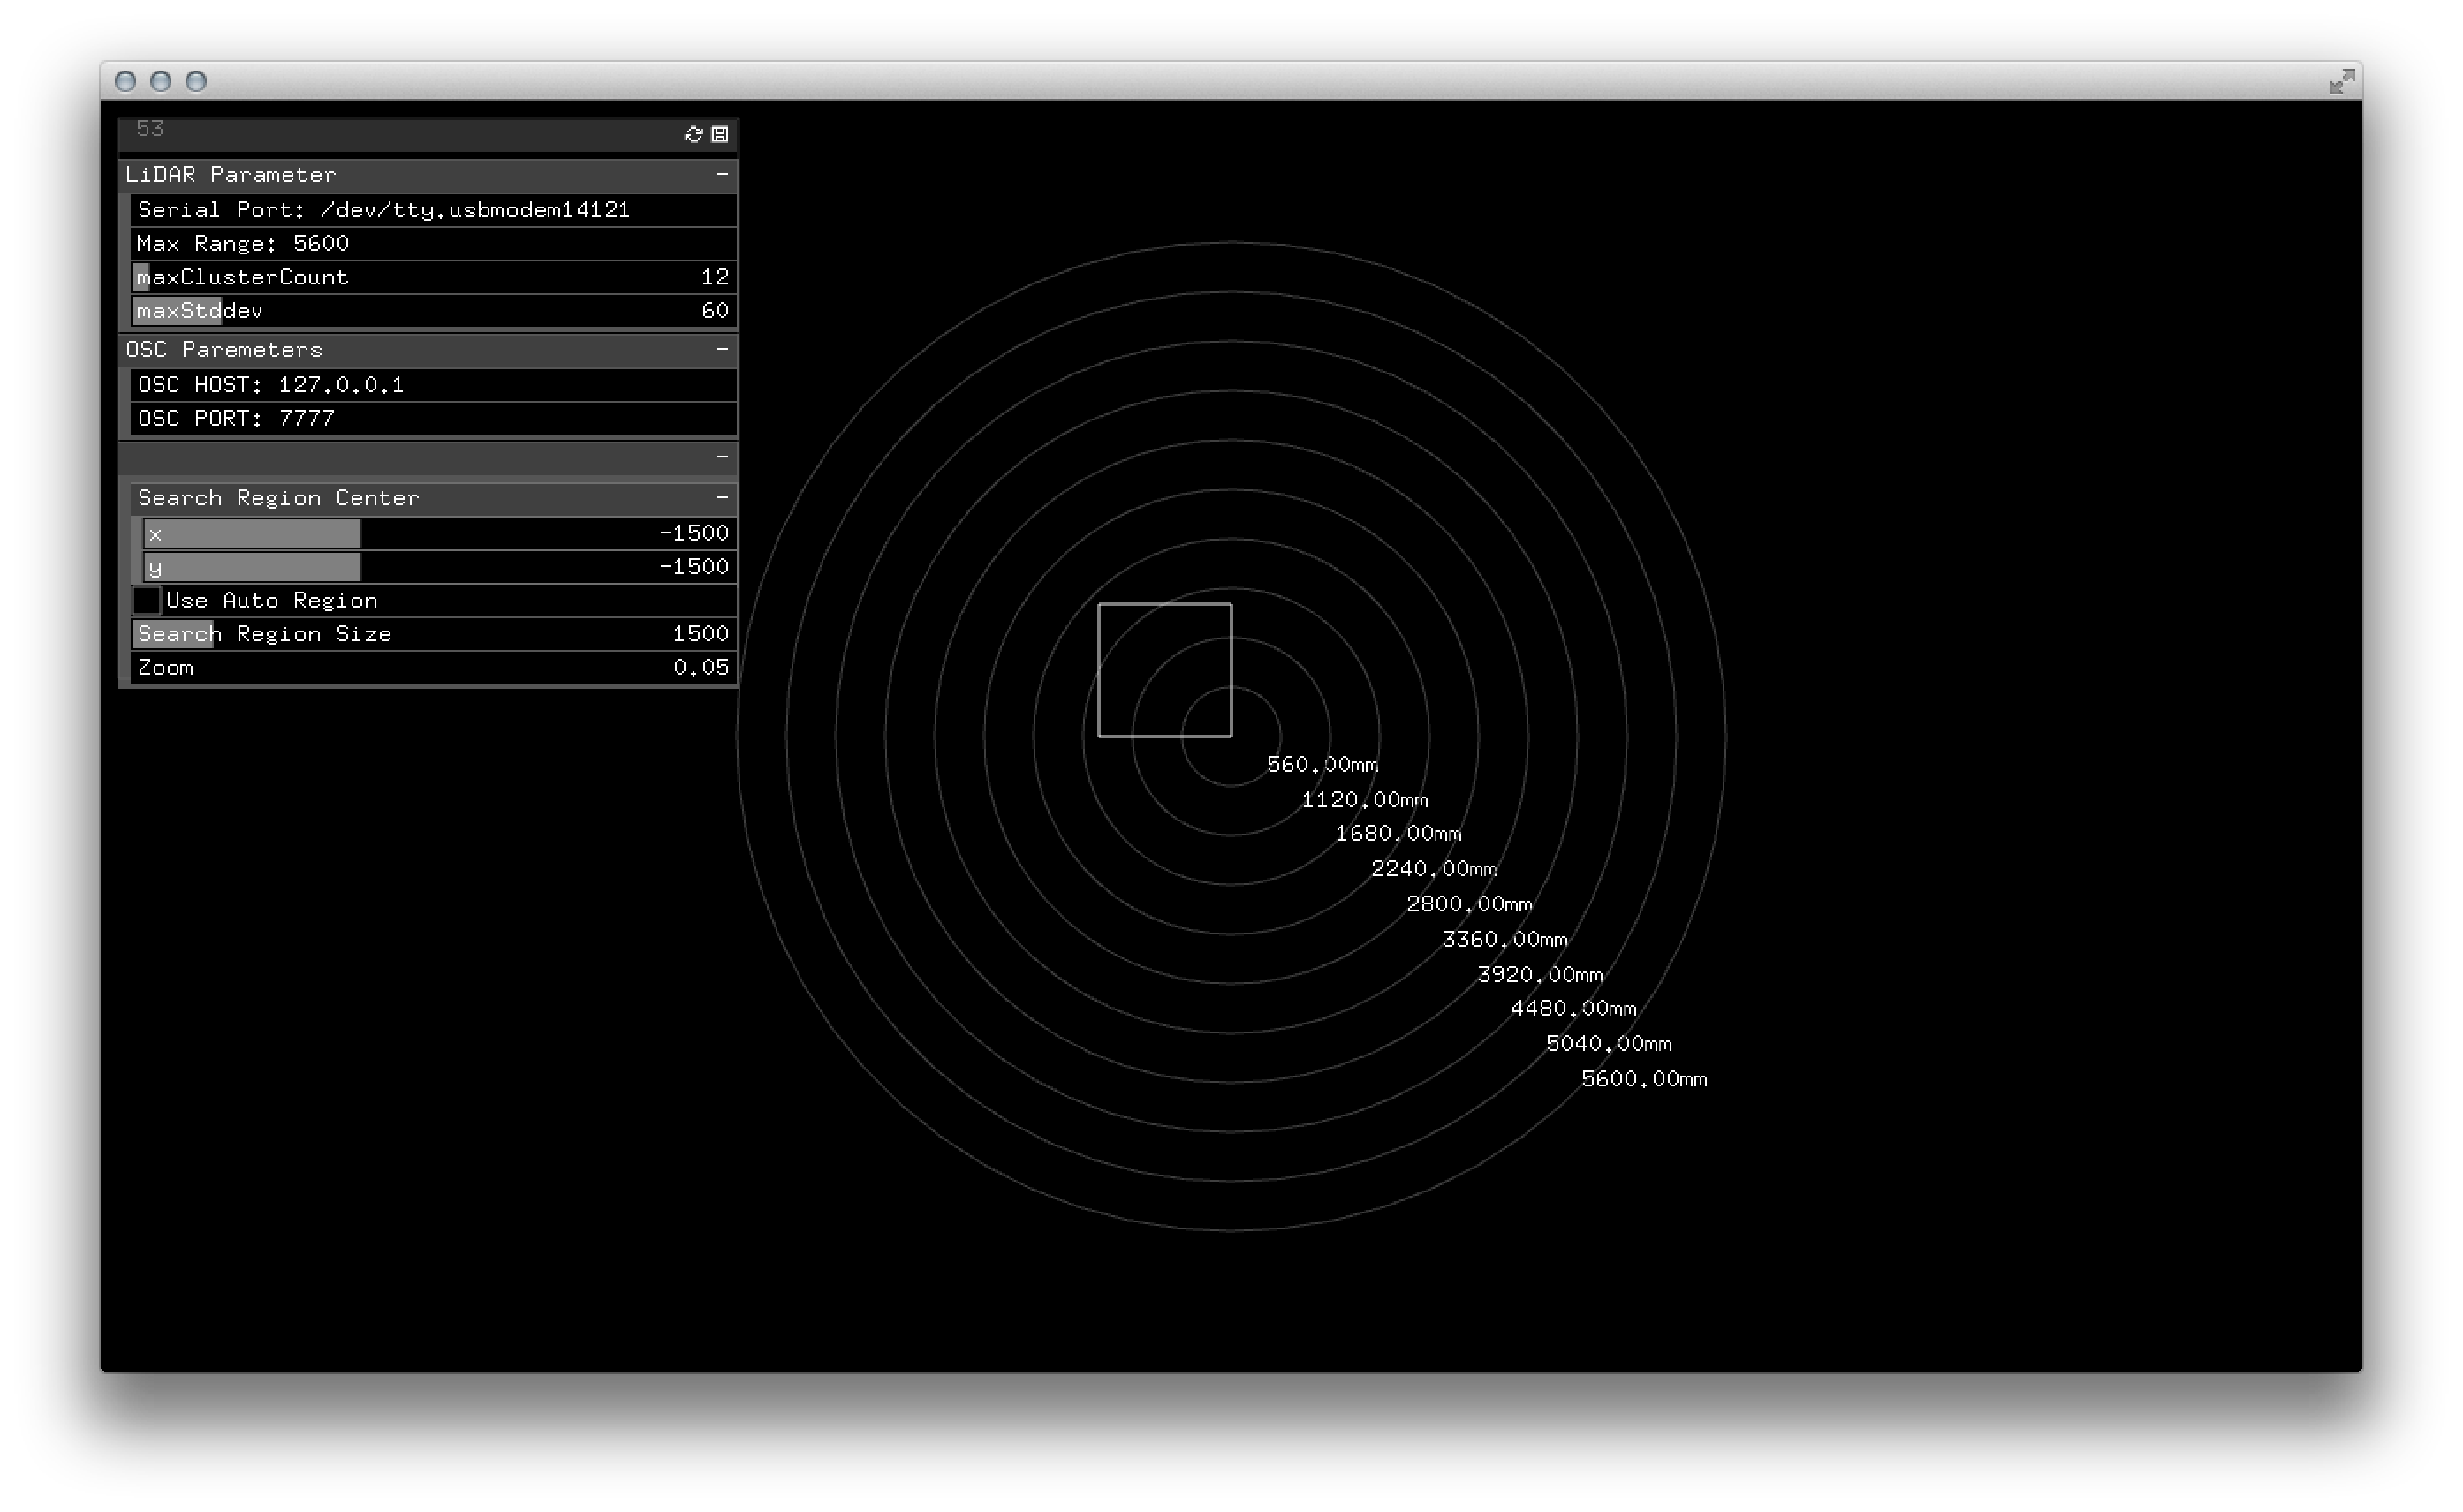Click inside the white search region square
2463x1512 pixels.
tap(1164, 670)
